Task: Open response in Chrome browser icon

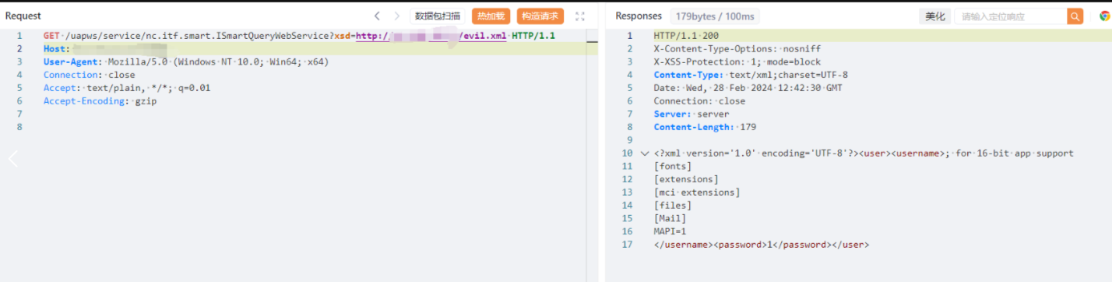Action: coord(1104,16)
